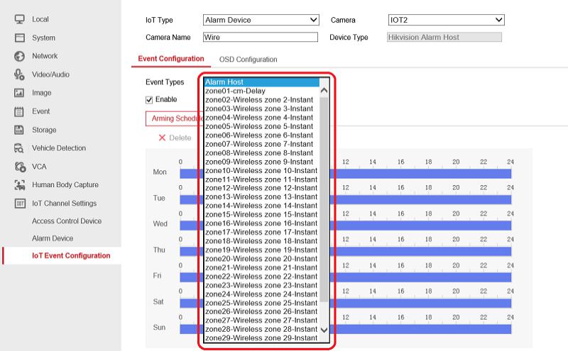Open the Camera IOT2 dropdown
Viewport: 568px width, 351px height.
[x=446, y=21]
